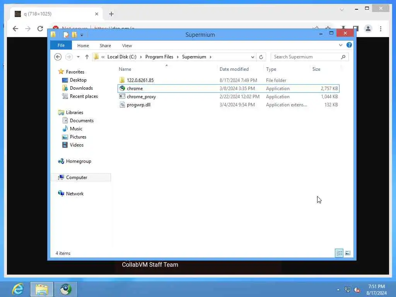The height and width of the screenshot is (297, 396).
Task: Go forward in Explorer navigation
Action: (x=69, y=57)
